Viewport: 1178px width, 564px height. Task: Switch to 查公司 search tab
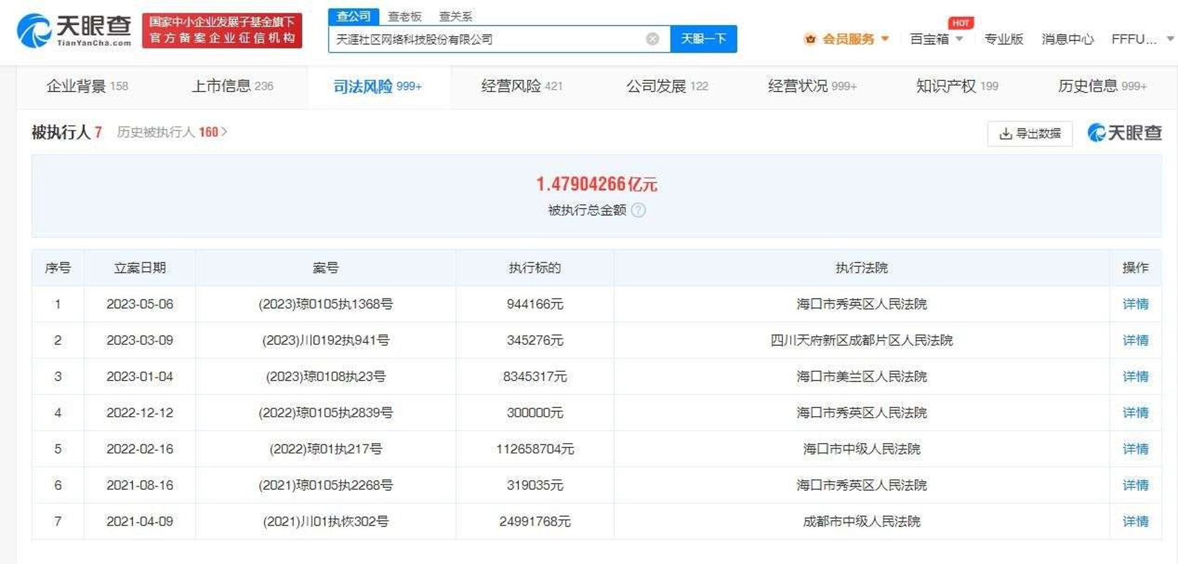tap(354, 17)
